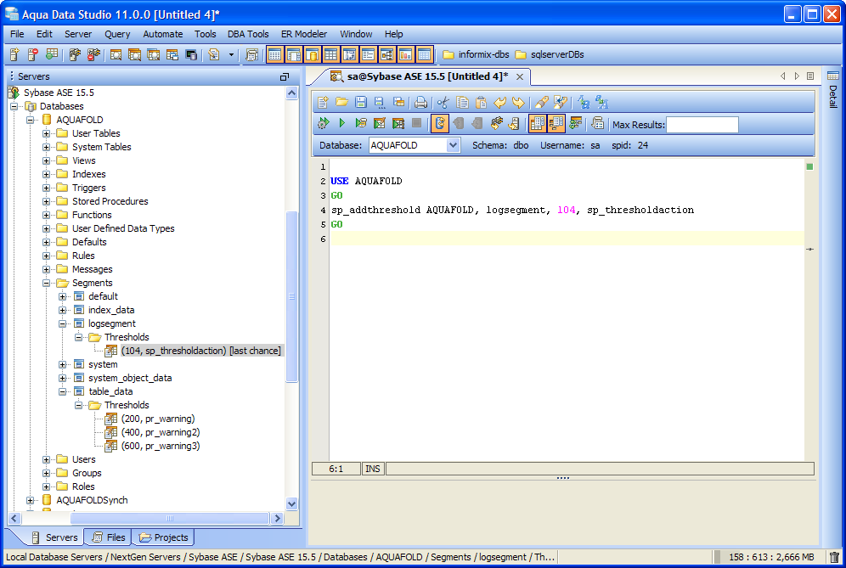846x568 pixels.
Task: Click the Save file disk icon
Action: coord(361,102)
